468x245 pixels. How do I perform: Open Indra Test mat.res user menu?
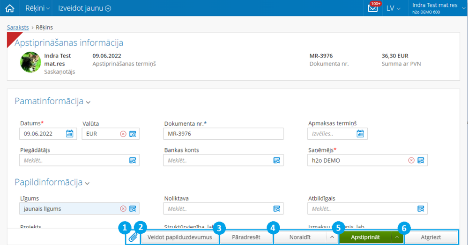[438, 8]
